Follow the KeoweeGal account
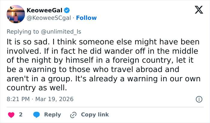The width and height of the screenshot is (210, 123). [x=86, y=18]
